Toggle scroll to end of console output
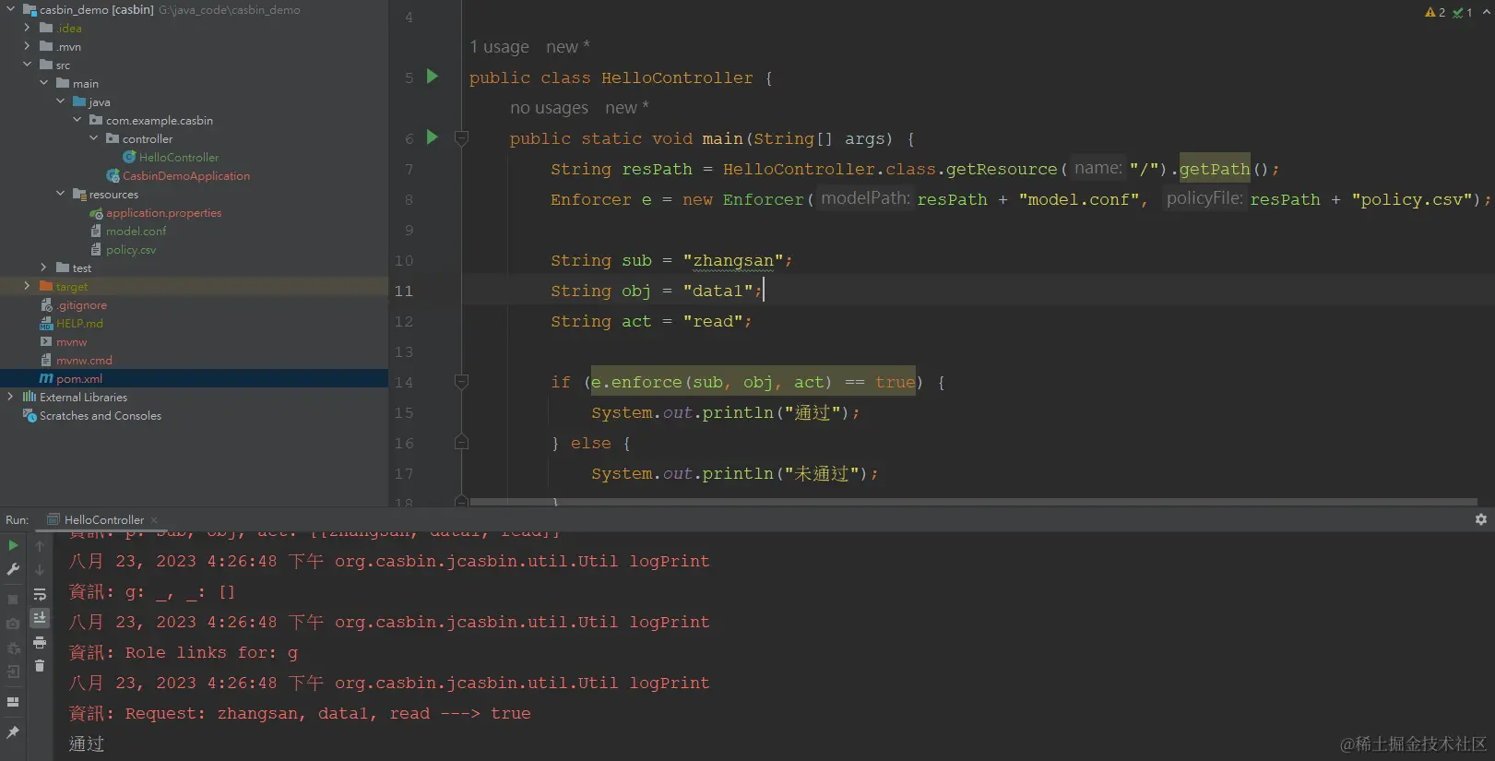This screenshot has width=1495, height=761. 40,618
